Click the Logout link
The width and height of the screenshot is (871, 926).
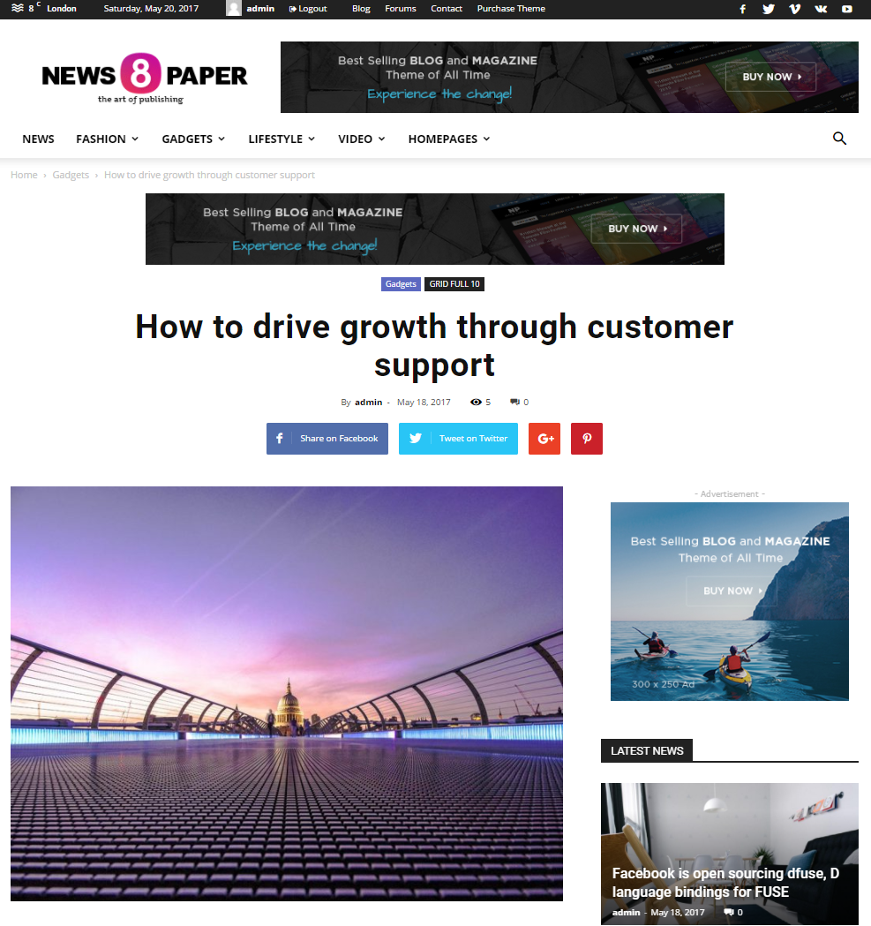(x=308, y=9)
